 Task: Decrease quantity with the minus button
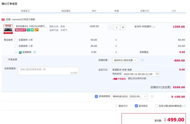(x=110, y=27)
